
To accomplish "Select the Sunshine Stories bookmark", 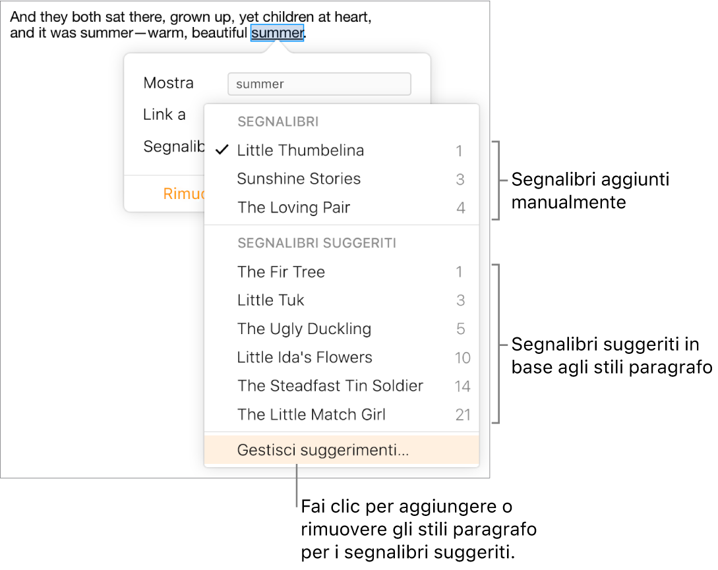I will [299, 179].
